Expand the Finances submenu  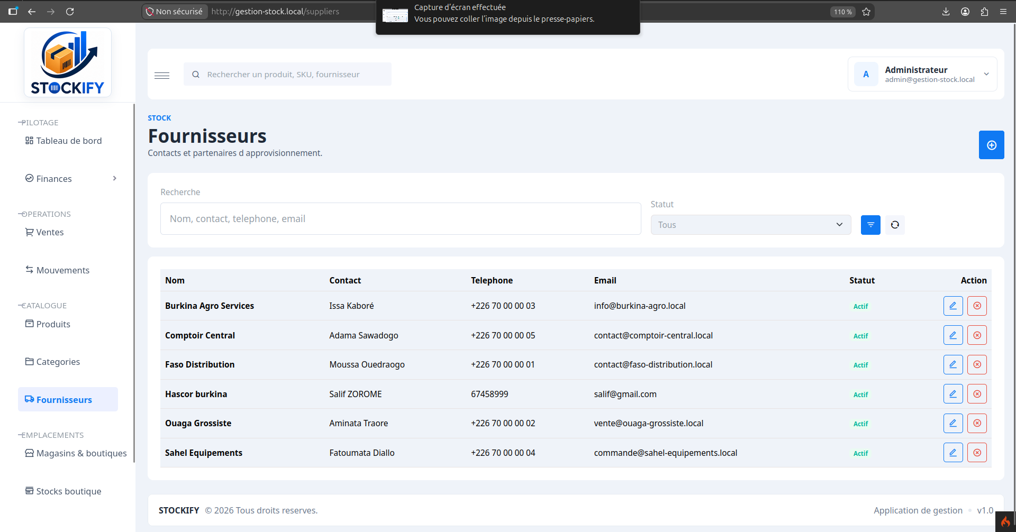pos(71,179)
